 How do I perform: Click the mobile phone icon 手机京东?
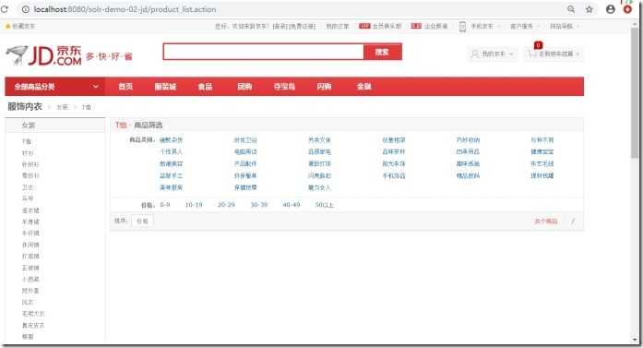pos(462,26)
